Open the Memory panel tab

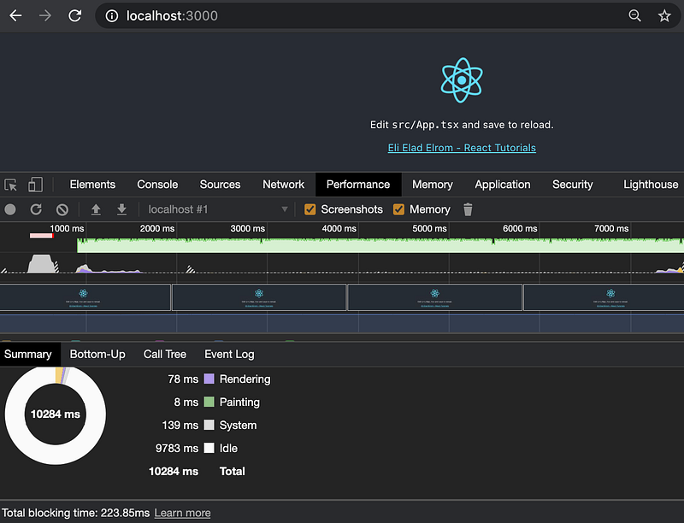(433, 185)
